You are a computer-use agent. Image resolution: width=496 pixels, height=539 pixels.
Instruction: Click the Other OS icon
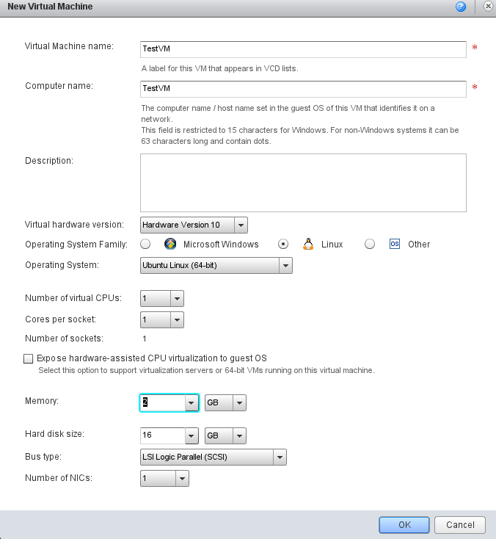[x=395, y=245]
